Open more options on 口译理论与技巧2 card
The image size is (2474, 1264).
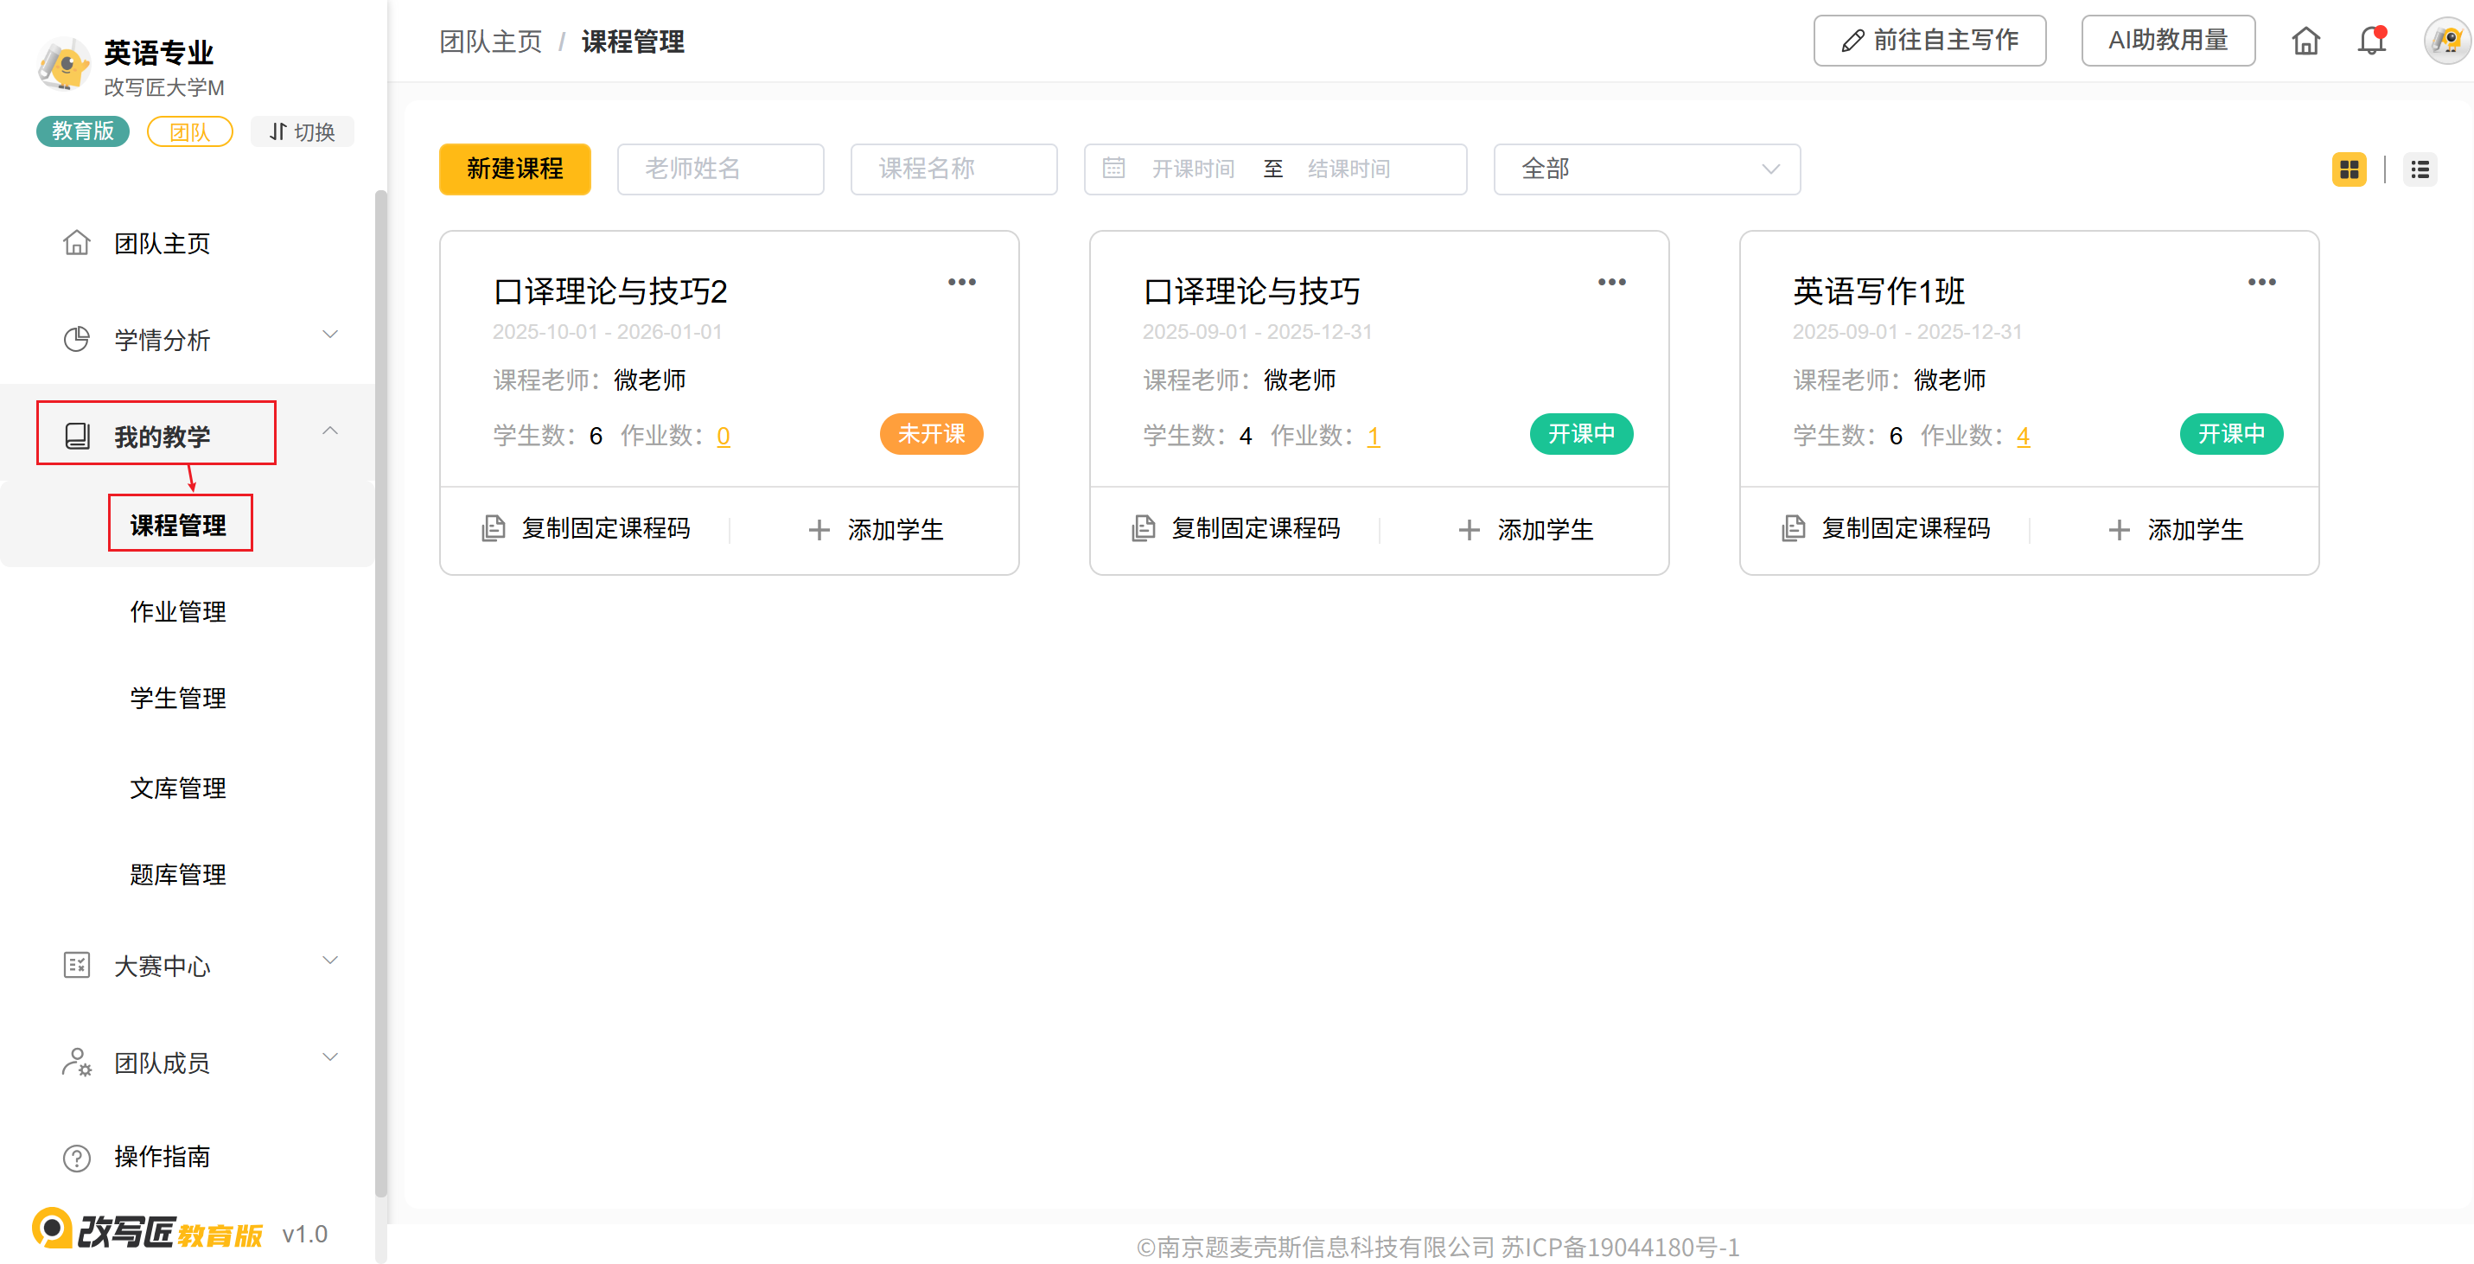tap(961, 283)
